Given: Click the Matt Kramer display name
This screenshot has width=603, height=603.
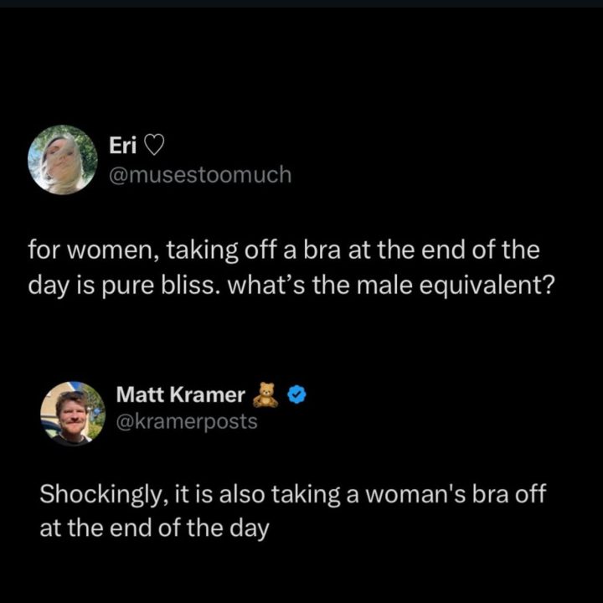Looking at the screenshot, I should [x=180, y=394].
